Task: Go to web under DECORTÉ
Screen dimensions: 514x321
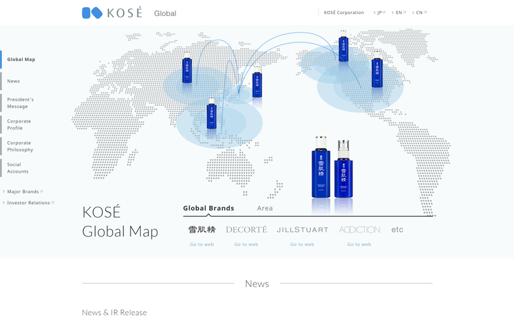Action: [246, 245]
